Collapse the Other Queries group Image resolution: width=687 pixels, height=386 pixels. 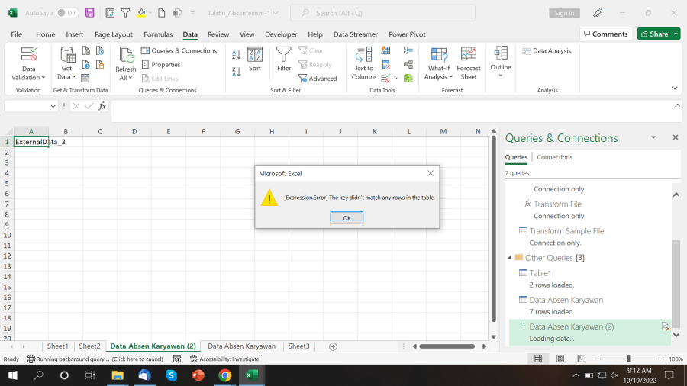(510, 258)
